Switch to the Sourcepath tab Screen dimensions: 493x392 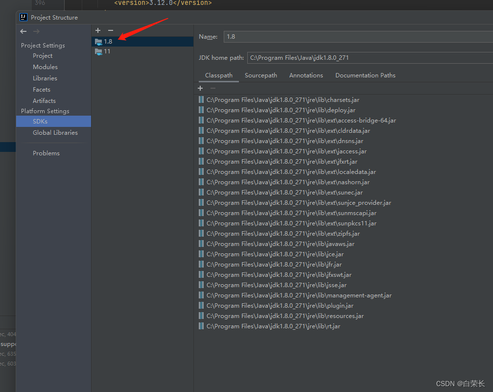[x=261, y=75]
